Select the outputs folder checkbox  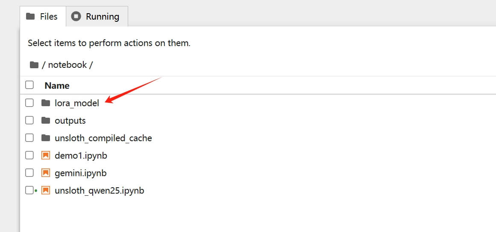[29, 120]
